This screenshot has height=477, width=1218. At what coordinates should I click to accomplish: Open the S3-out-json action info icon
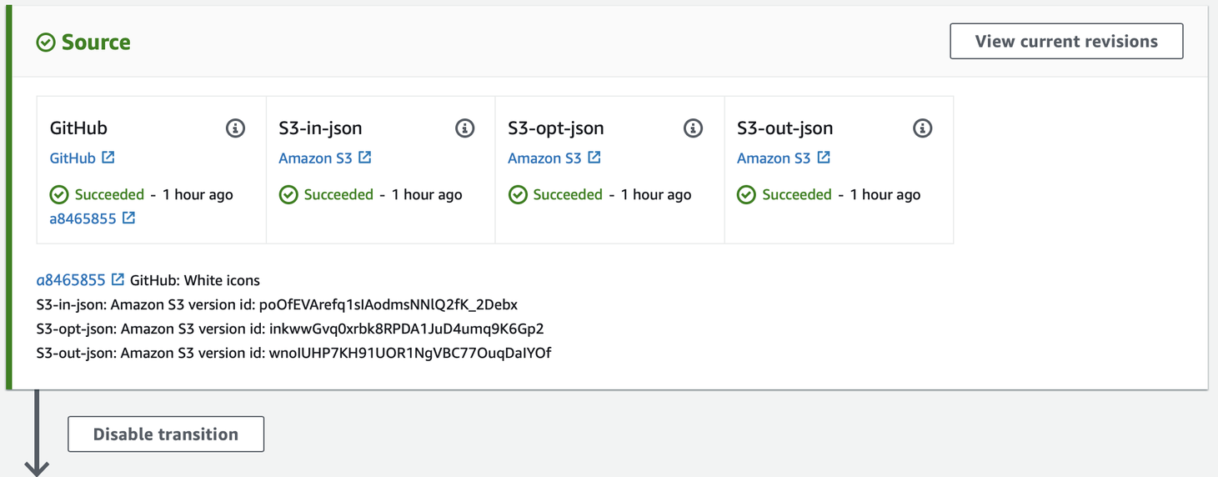coord(922,128)
